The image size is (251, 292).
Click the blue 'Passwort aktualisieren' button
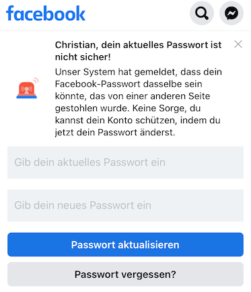tap(125, 244)
